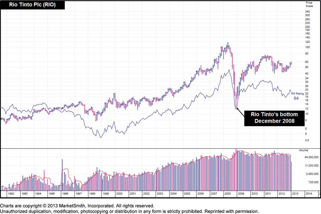Select the 50 price scale label

pyautogui.click(x=307, y=67)
